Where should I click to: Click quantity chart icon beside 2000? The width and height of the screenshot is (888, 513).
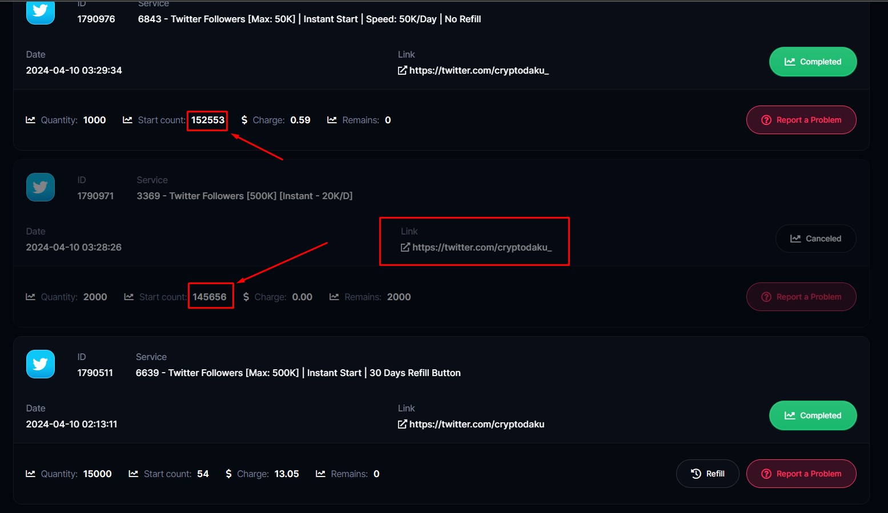[31, 297]
